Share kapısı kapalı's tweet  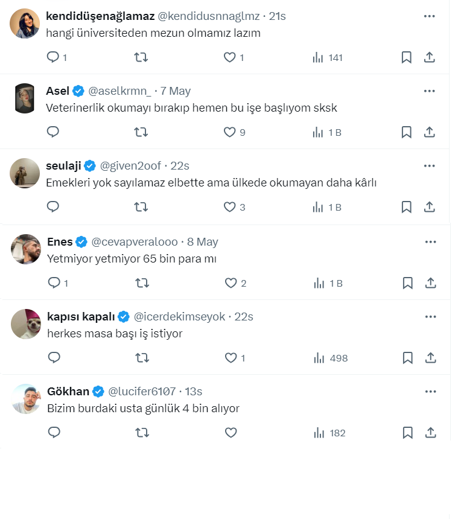coord(430,358)
